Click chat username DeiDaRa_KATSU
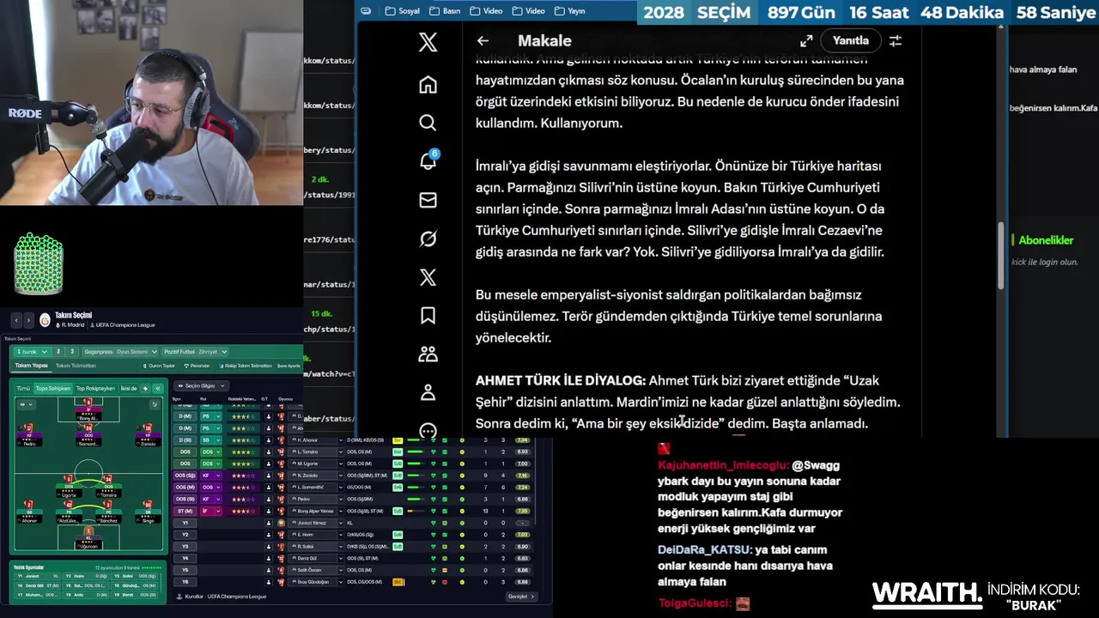Image resolution: width=1099 pixels, height=618 pixels. tap(705, 549)
